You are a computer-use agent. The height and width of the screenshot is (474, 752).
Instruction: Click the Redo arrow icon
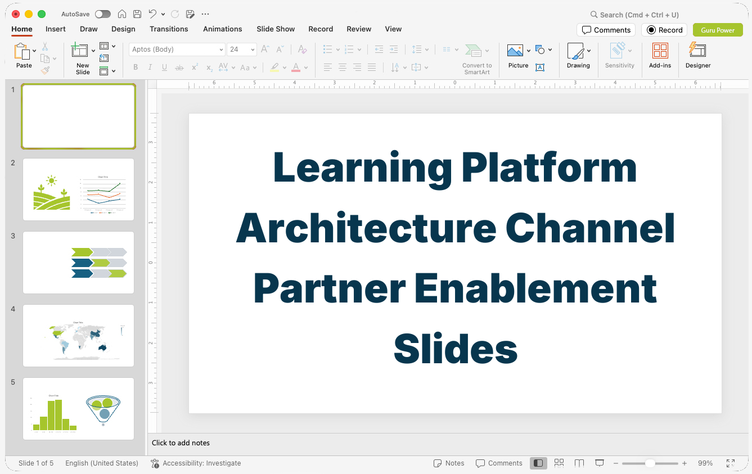(175, 14)
